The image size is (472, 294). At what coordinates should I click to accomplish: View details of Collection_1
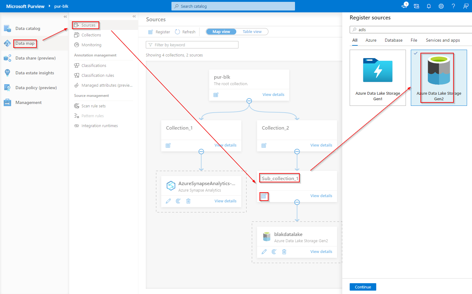[x=225, y=145]
